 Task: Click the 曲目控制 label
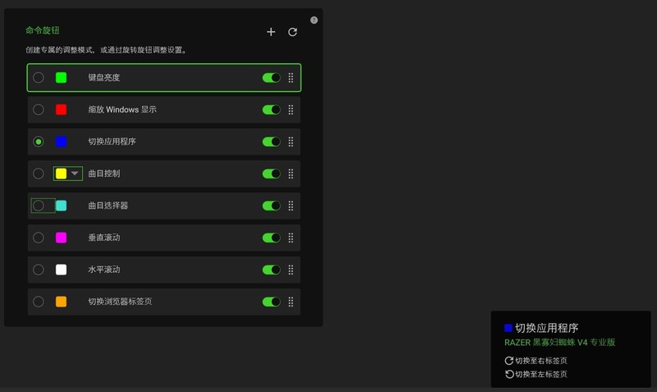(104, 173)
